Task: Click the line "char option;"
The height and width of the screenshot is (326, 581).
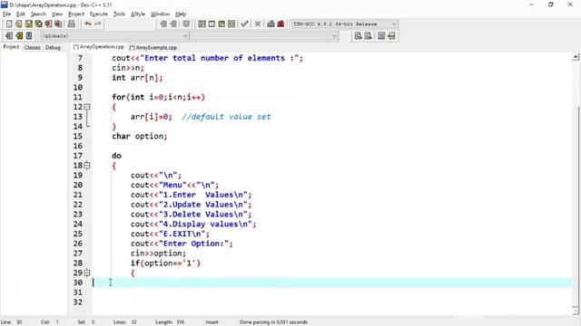Action: [139, 137]
